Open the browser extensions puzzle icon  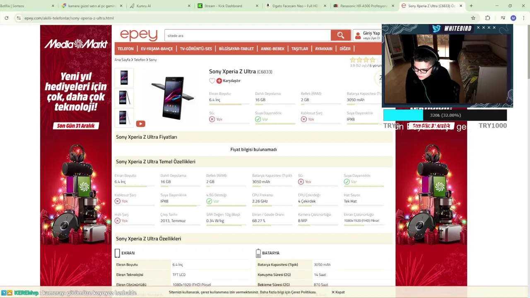pos(488,18)
